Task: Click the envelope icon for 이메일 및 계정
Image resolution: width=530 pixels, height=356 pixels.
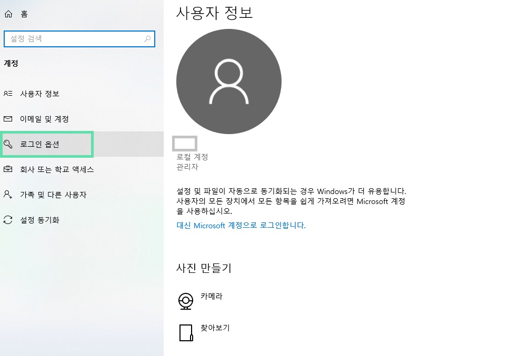Action: tap(8, 119)
